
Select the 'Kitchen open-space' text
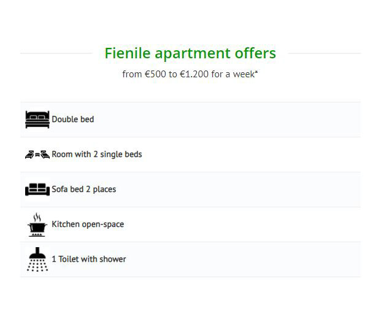[88, 224]
